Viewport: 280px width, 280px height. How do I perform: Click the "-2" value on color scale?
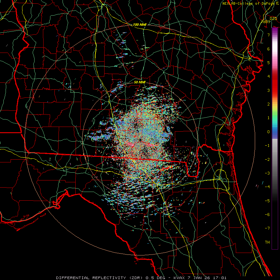pos(267,160)
